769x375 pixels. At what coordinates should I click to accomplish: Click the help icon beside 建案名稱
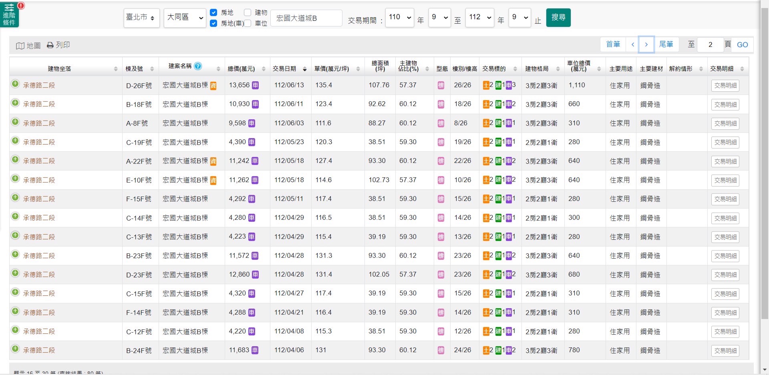[198, 66]
